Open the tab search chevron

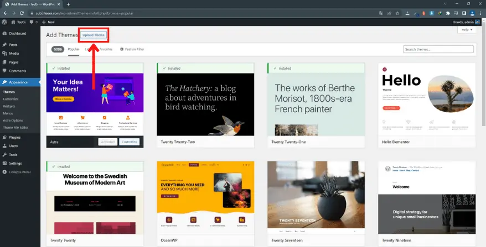(x=445, y=4)
